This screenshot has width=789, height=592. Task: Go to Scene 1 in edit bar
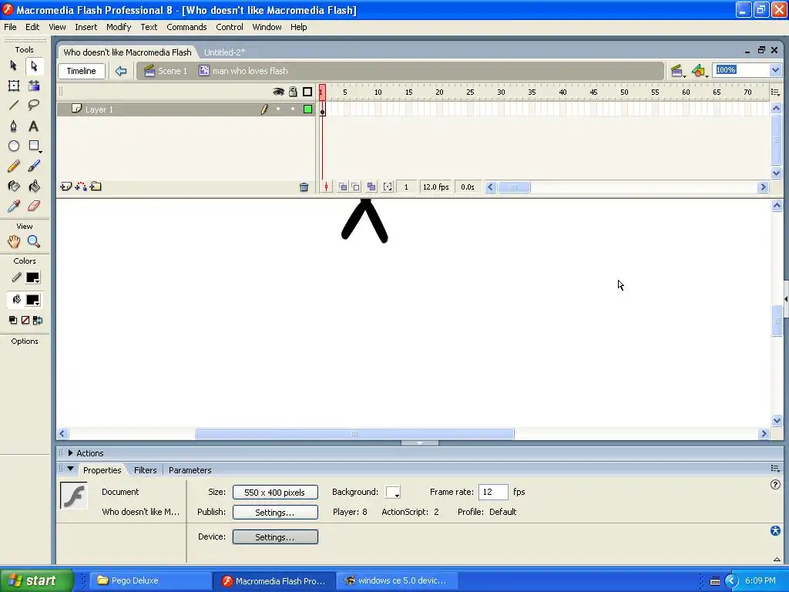(166, 71)
